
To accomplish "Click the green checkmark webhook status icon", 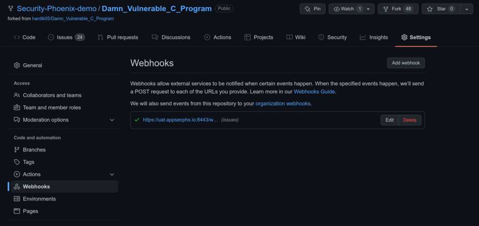I will pyautogui.click(x=137, y=120).
